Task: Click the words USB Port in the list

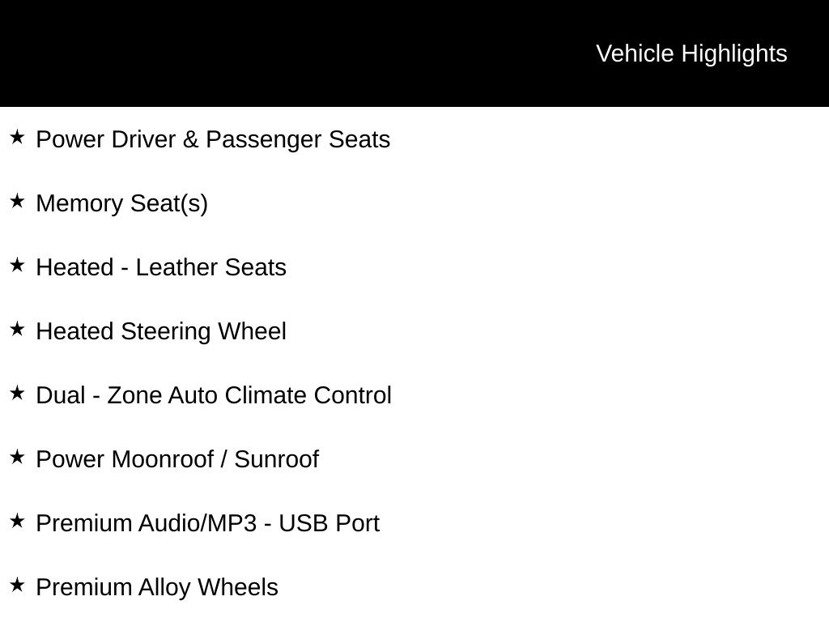Action: coord(329,524)
